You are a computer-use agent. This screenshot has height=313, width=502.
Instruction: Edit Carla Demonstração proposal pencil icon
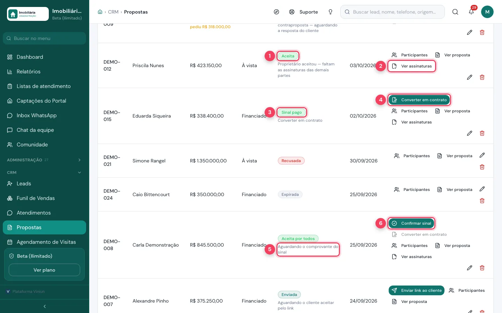(x=470, y=268)
